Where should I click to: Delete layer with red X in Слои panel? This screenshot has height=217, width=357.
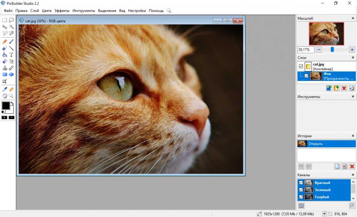pyautogui.click(x=344, y=88)
